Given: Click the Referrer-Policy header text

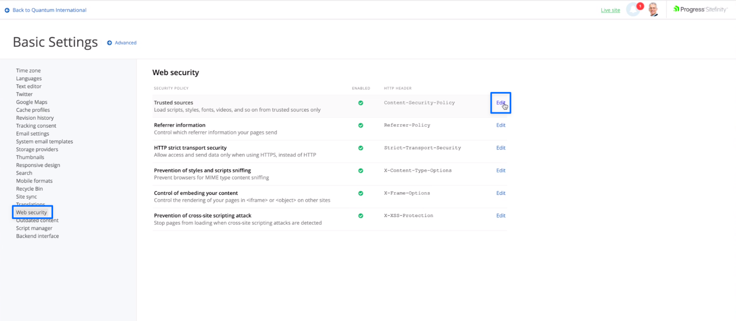Looking at the screenshot, I should pos(407,126).
